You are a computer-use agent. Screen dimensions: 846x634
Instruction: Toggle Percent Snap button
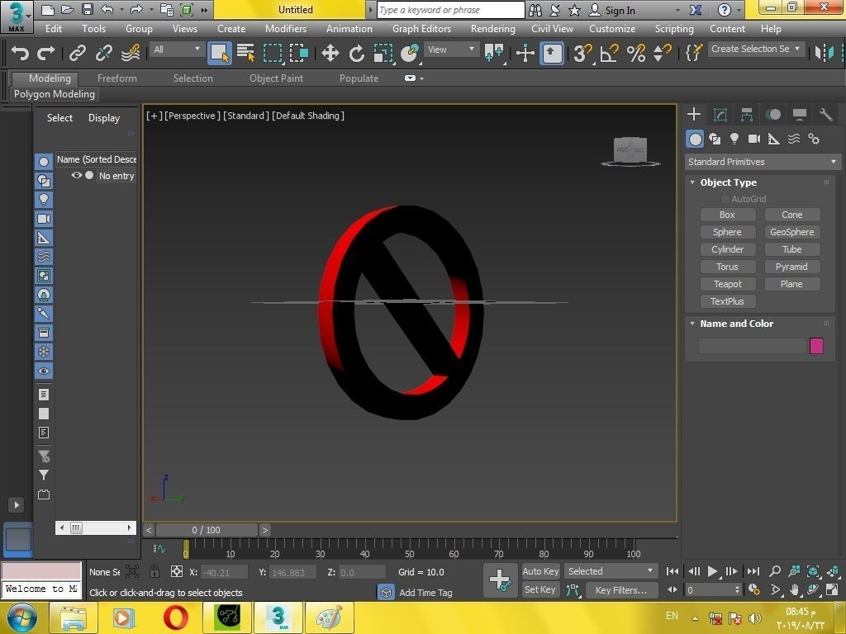point(635,53)
